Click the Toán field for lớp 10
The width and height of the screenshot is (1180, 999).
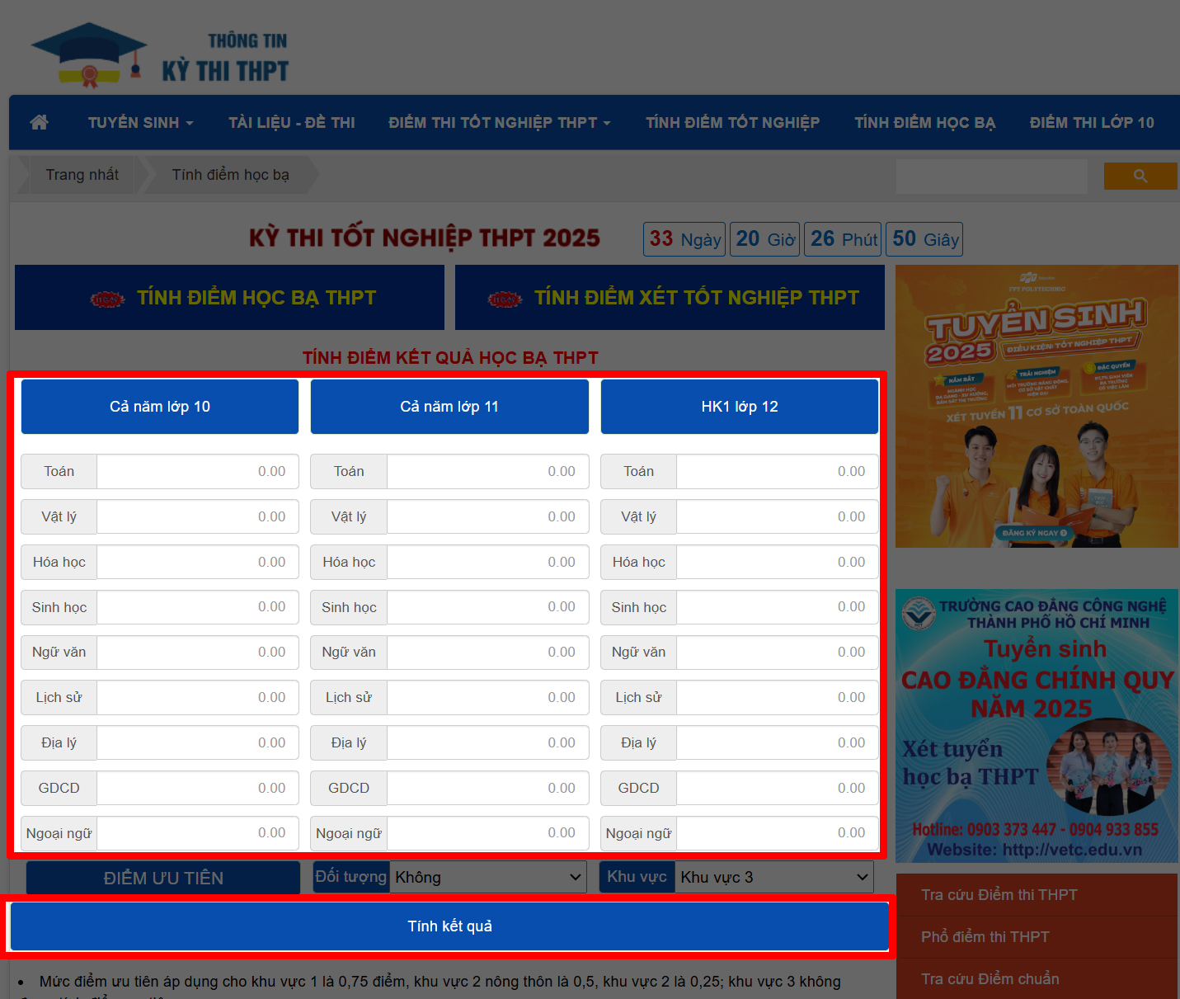pyautogui.click(x=197, y=472)
